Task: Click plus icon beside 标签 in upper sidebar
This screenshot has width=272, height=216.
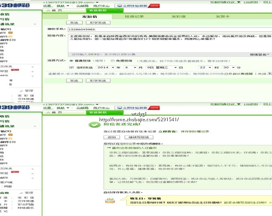Action: (x=32, y=71)
